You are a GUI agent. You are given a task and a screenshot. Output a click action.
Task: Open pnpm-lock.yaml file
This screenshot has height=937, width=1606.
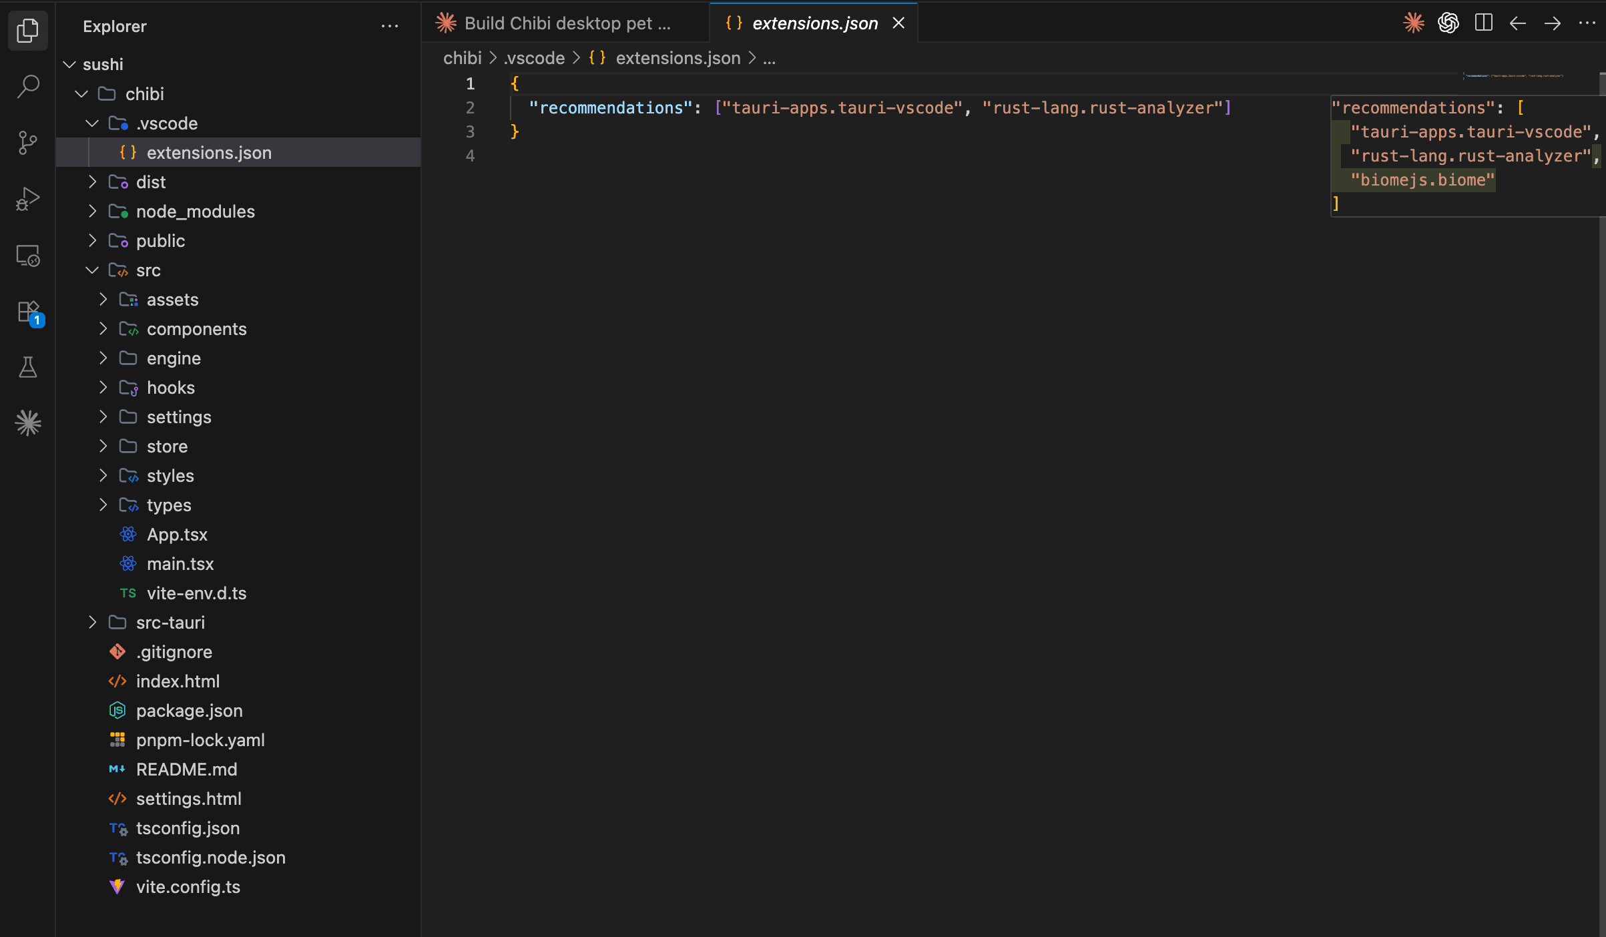pyautogui.click(x=238, y=739)
